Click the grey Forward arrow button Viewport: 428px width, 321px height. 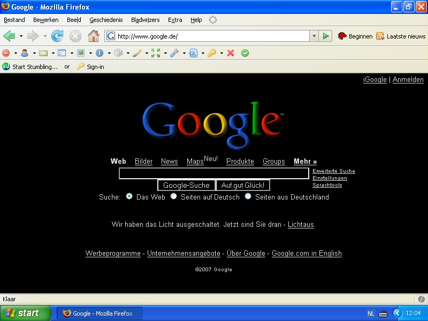click(x=33, y=36)
